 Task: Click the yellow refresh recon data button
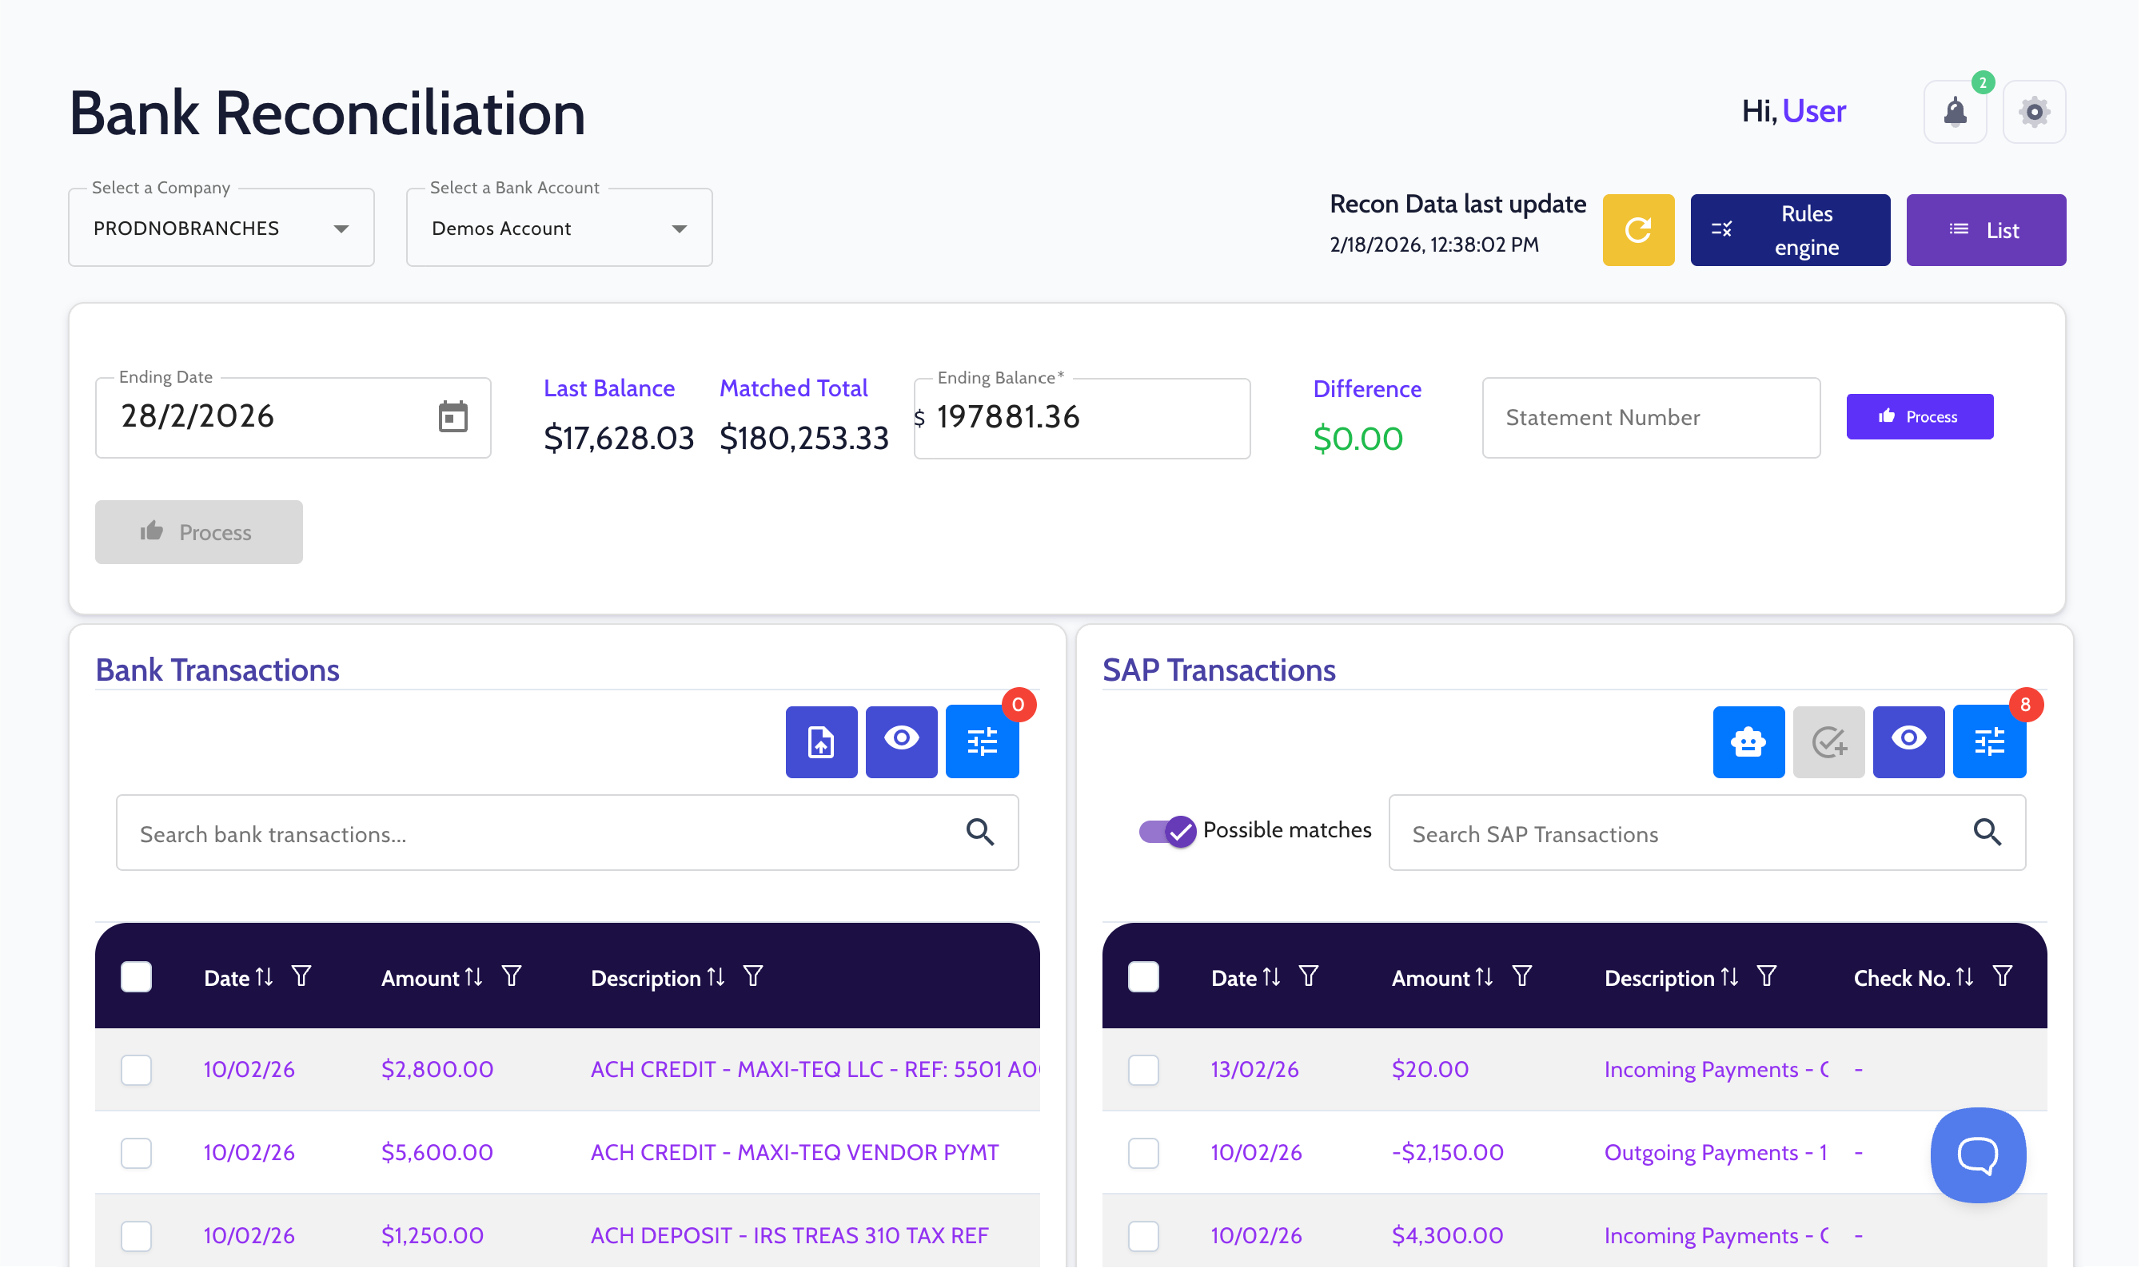point(1639,230)
